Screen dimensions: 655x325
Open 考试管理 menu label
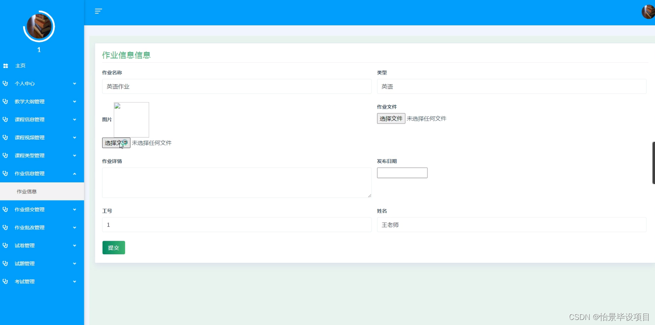coord(25,281)
